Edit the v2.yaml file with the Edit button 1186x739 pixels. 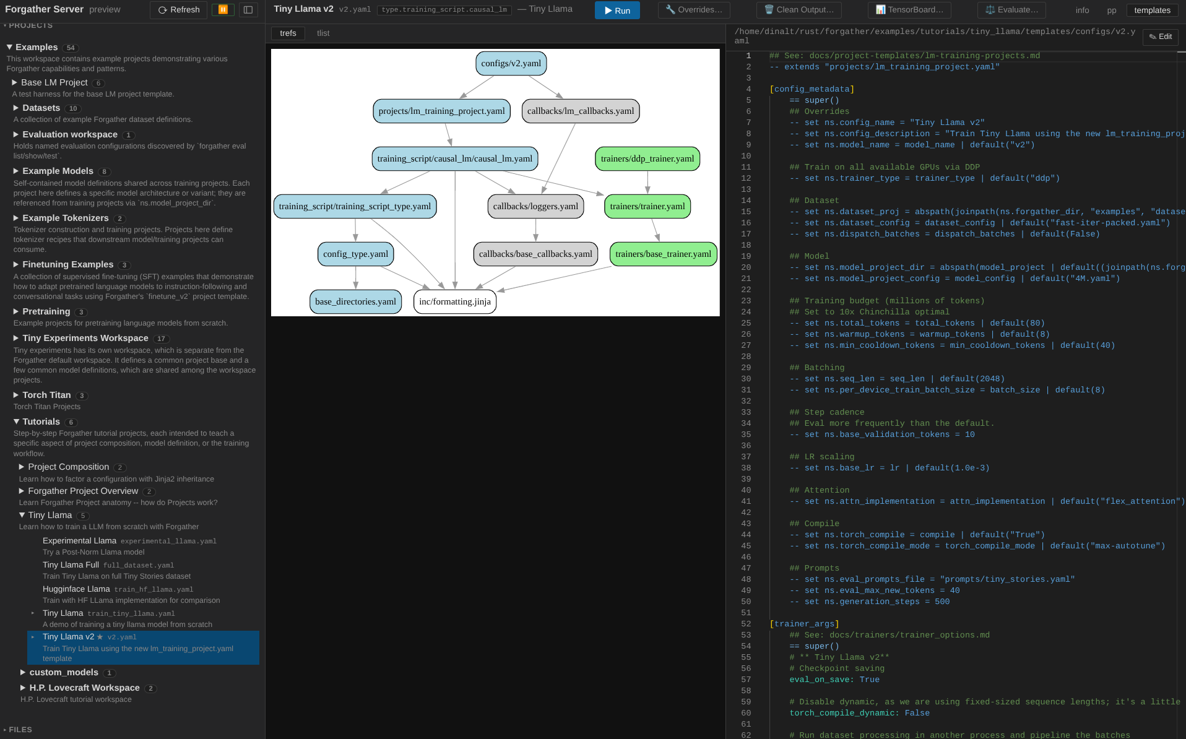(x=1161, y=37)
